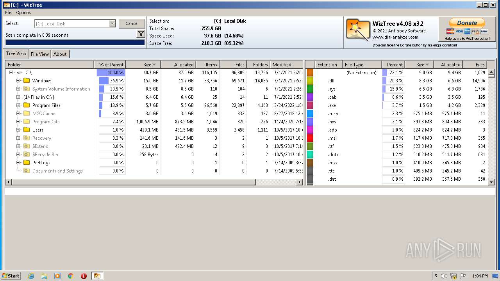The height and width of the screenshot is (281, 500).
Task: Expand the Program Files node
Action: [18, 105]
